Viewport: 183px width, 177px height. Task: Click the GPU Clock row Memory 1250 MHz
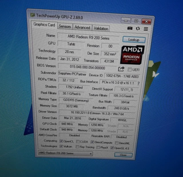[97, 125]
